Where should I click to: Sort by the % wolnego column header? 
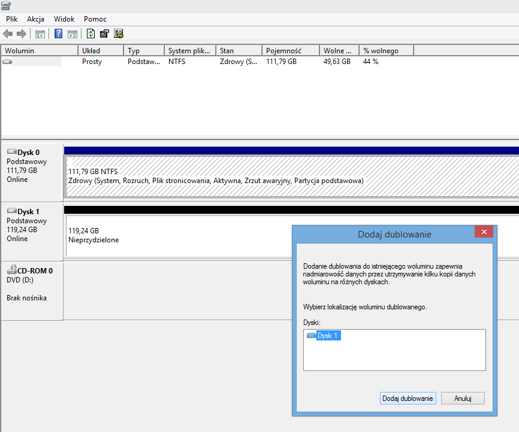(387, 51)
